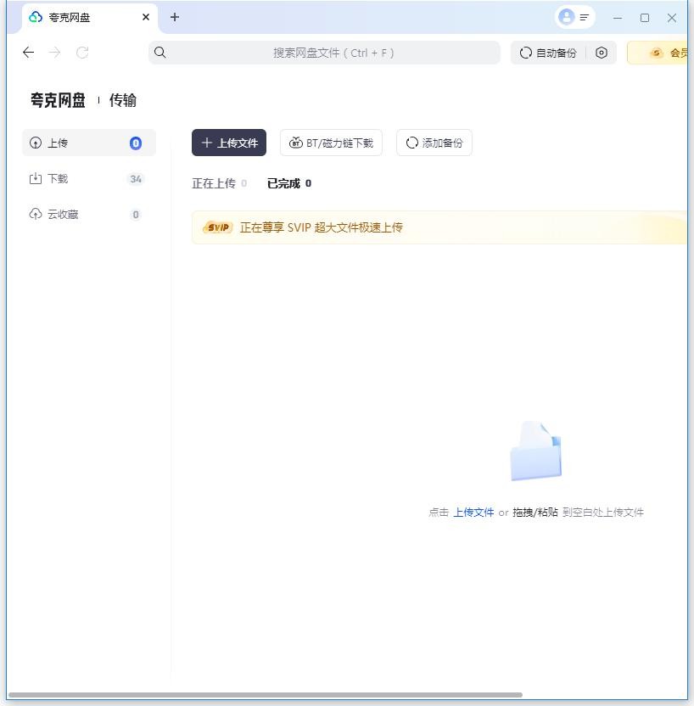
Task: Open the user avatar menu
Action: 574,17
